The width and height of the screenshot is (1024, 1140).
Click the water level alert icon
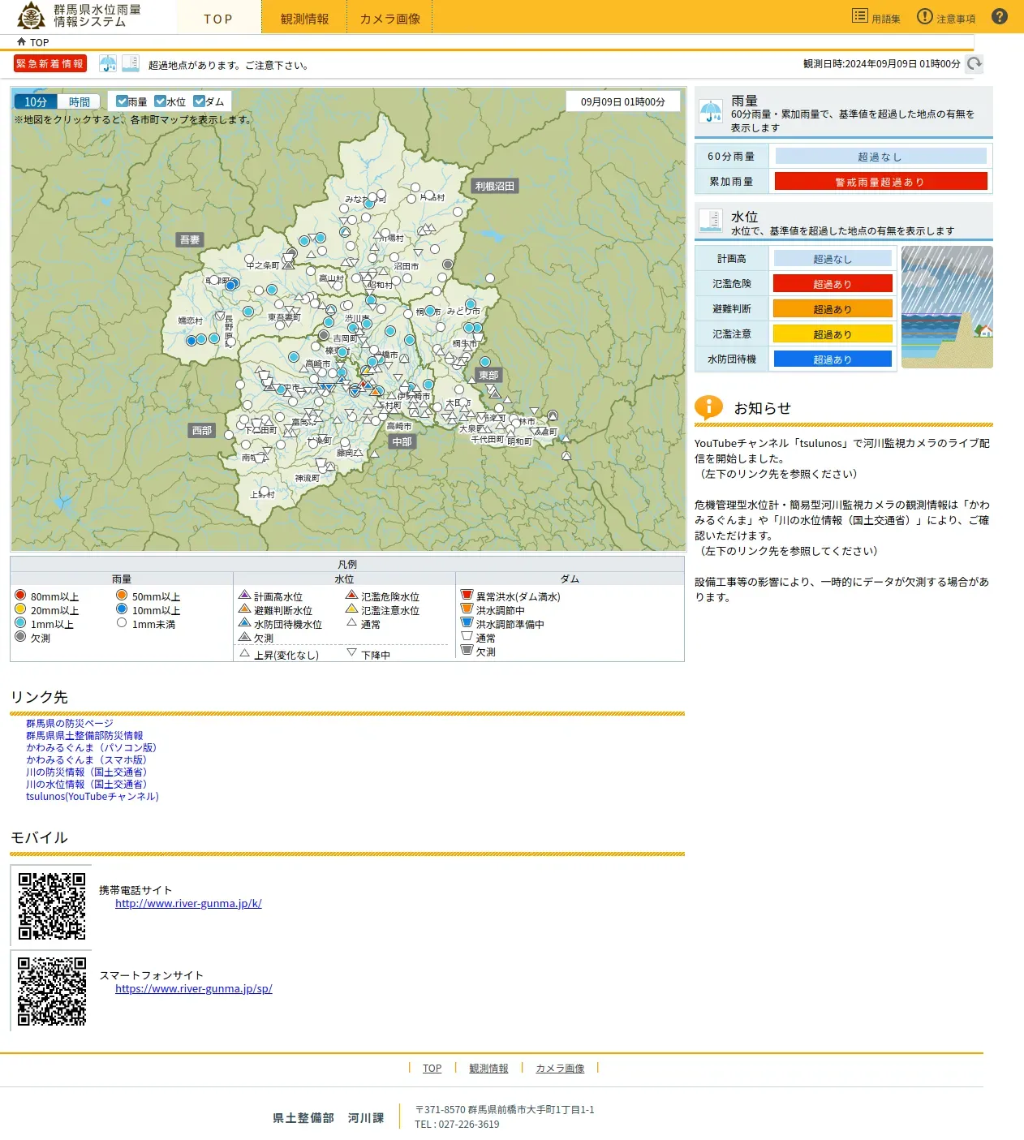coord(131,63)
